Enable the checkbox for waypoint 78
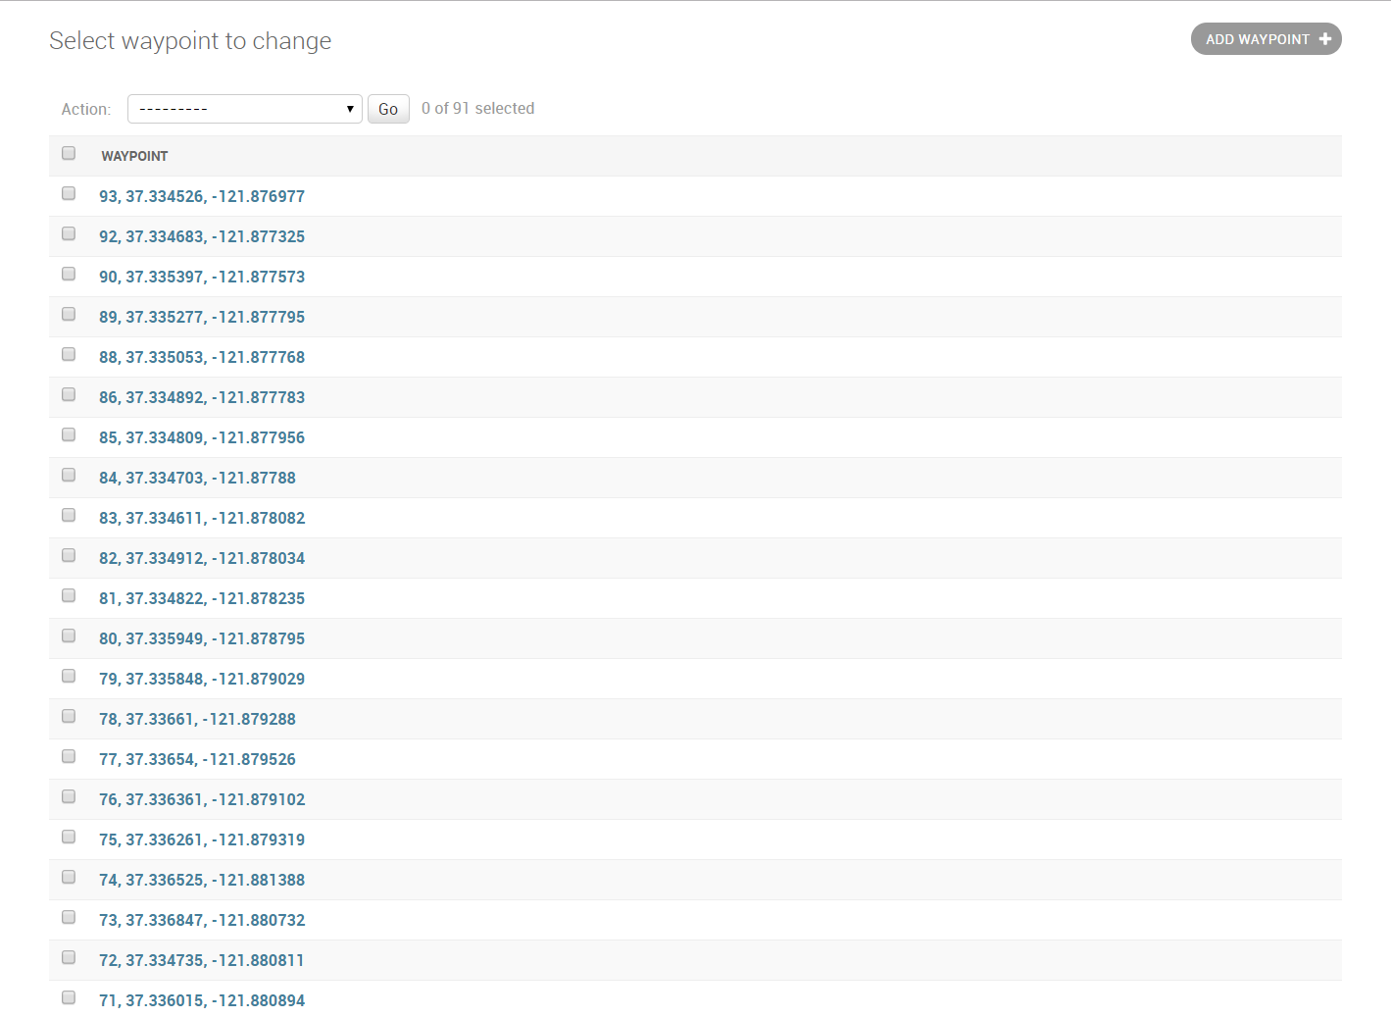Screen dimensions: 1391x1017 click(x=69, y=716)
